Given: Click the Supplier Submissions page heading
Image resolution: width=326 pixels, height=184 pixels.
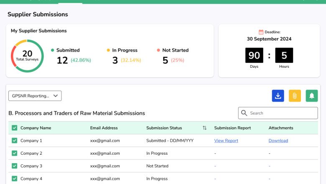Looking at the screenshot, I should (x=38, y=14).
